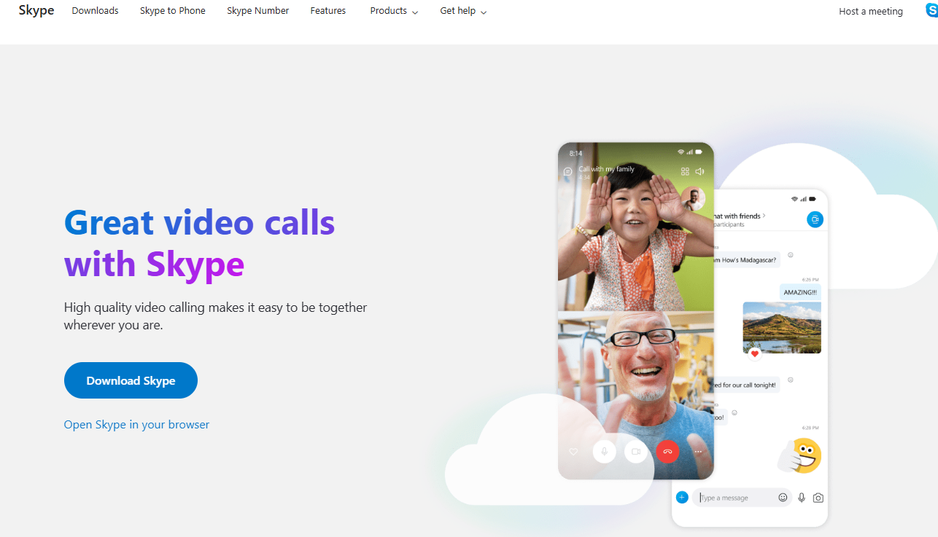Open the Skype to Phone page
Viewport: 938px width, 537px height.
pos(173,11)
